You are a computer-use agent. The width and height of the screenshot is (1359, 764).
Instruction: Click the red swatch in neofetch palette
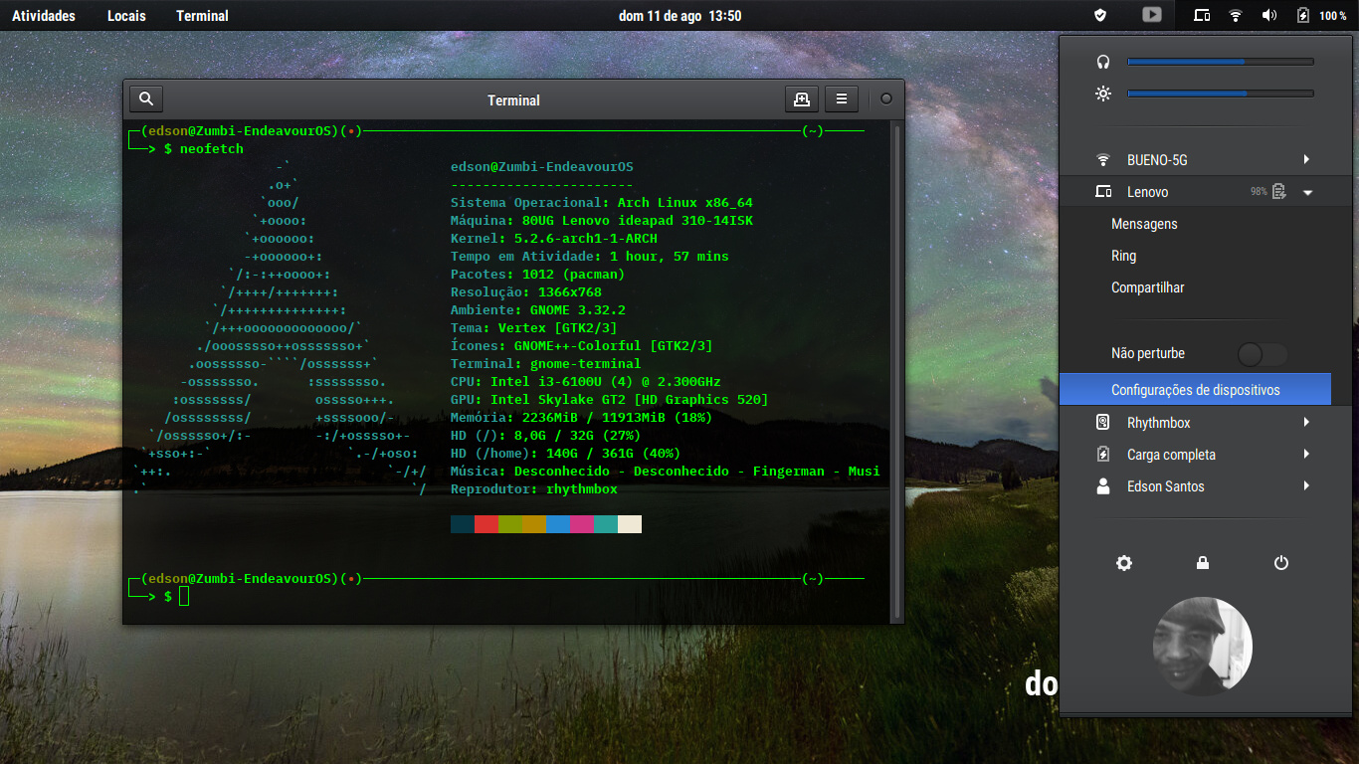point(486,524)
